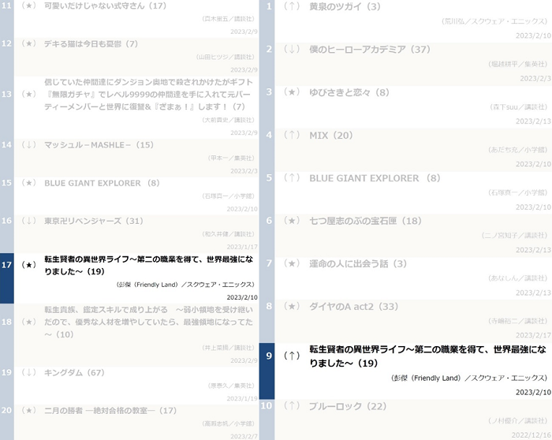Click the rank number 1 cell
552x440 pixels.
tap(267, 21)
